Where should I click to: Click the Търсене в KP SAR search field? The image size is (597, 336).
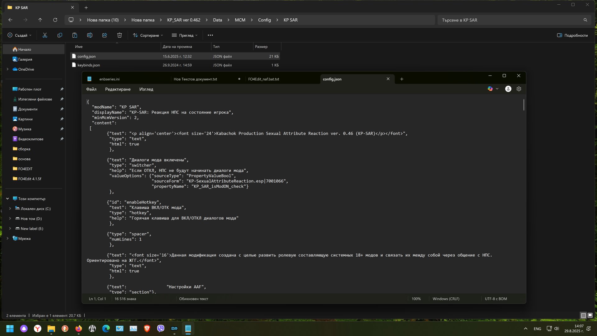(x=510, y=20)
